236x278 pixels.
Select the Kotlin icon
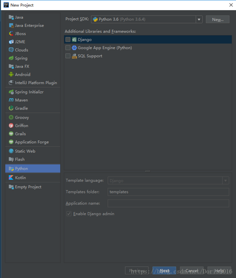(11, 178)
